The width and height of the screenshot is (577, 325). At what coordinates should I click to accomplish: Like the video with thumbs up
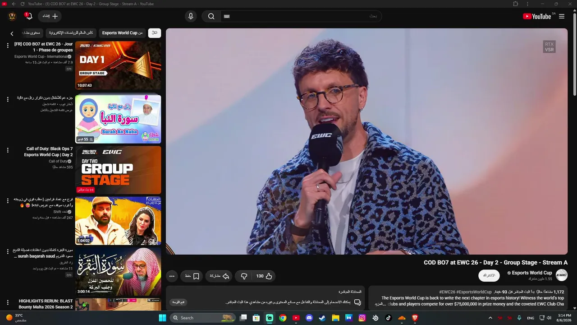click(x=265, y=276)
